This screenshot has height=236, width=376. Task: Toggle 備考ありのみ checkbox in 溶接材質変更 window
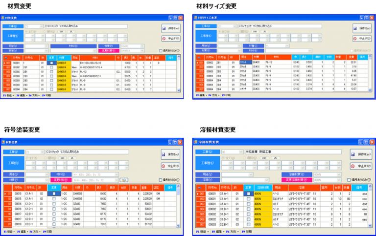click(x=349, y=180)
